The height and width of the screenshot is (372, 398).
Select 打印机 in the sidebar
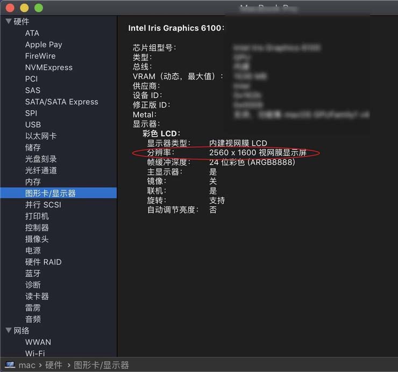pos(37,216)
